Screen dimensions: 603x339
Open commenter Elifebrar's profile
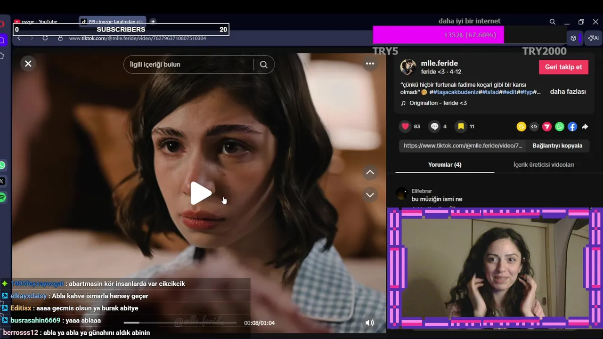[421, 191]
